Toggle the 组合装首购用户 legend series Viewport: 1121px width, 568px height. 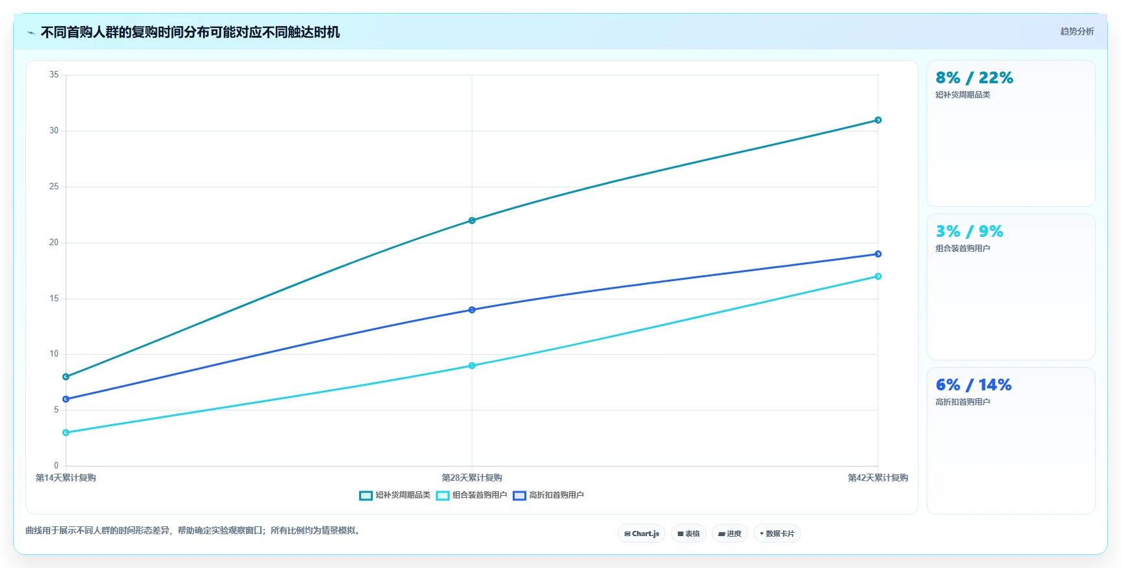472,495
